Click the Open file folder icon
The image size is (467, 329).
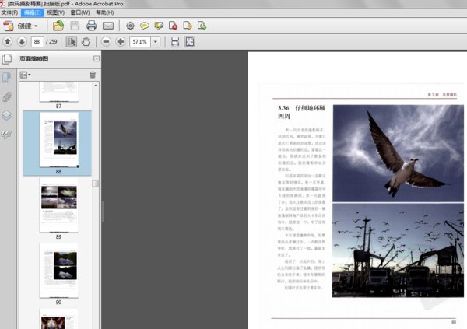click(x=58, y=26)
